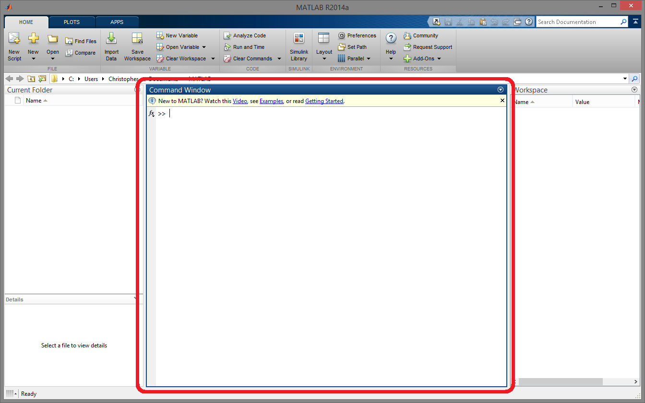The width and height of the screenshot is (645, 403).
Task: Open the Video link in the banner
Action: (x=240, y=101)
